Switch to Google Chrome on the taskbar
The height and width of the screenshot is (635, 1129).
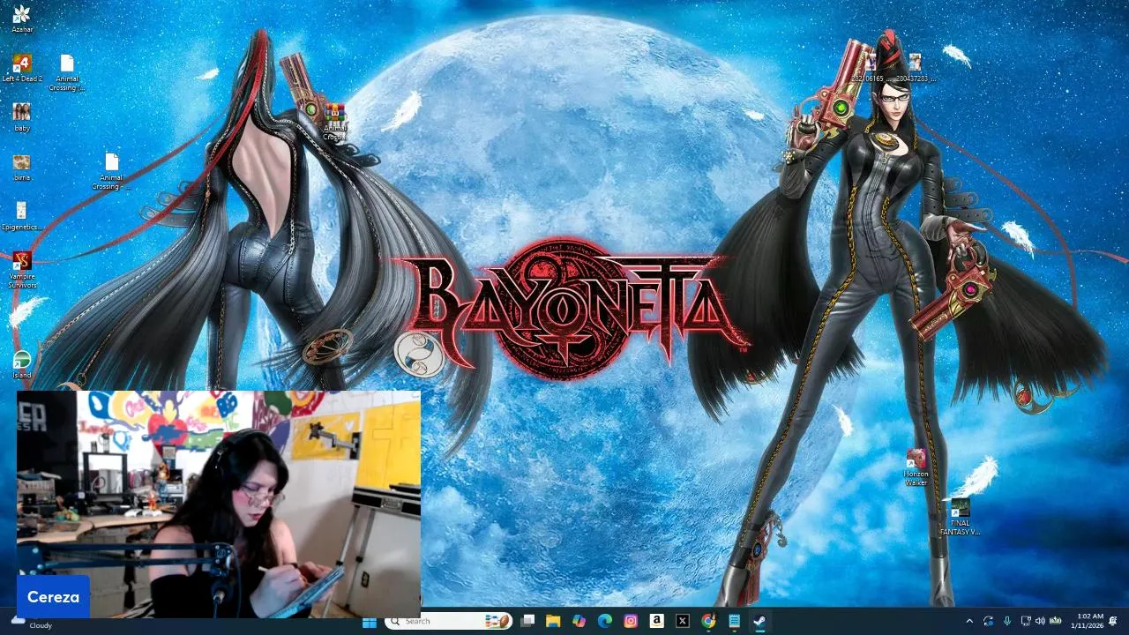point(708,621)
